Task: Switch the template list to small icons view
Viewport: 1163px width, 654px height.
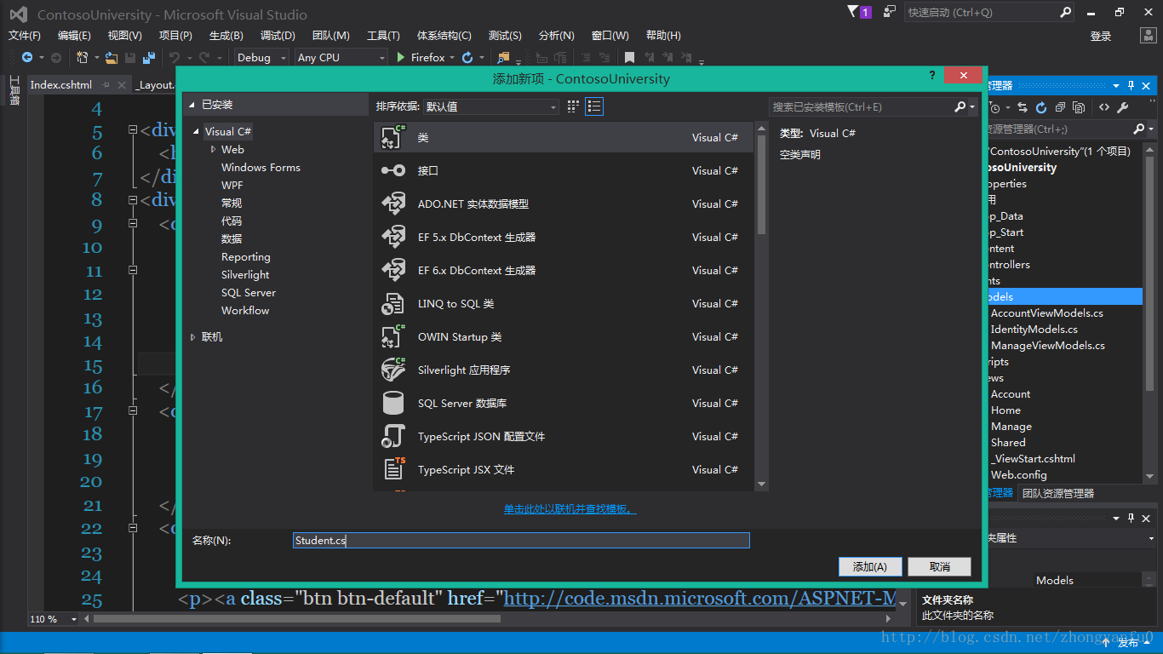Action: point(573,106)
